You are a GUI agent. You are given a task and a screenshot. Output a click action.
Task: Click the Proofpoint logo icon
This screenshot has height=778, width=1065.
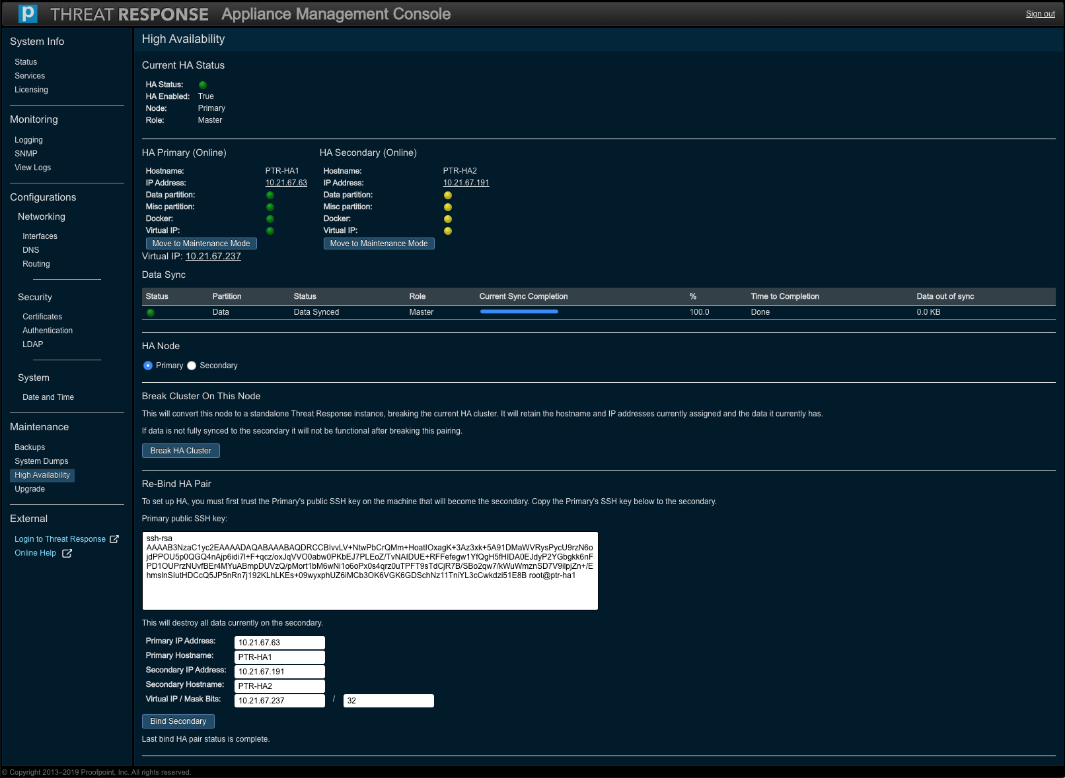(x=28, y=14)
